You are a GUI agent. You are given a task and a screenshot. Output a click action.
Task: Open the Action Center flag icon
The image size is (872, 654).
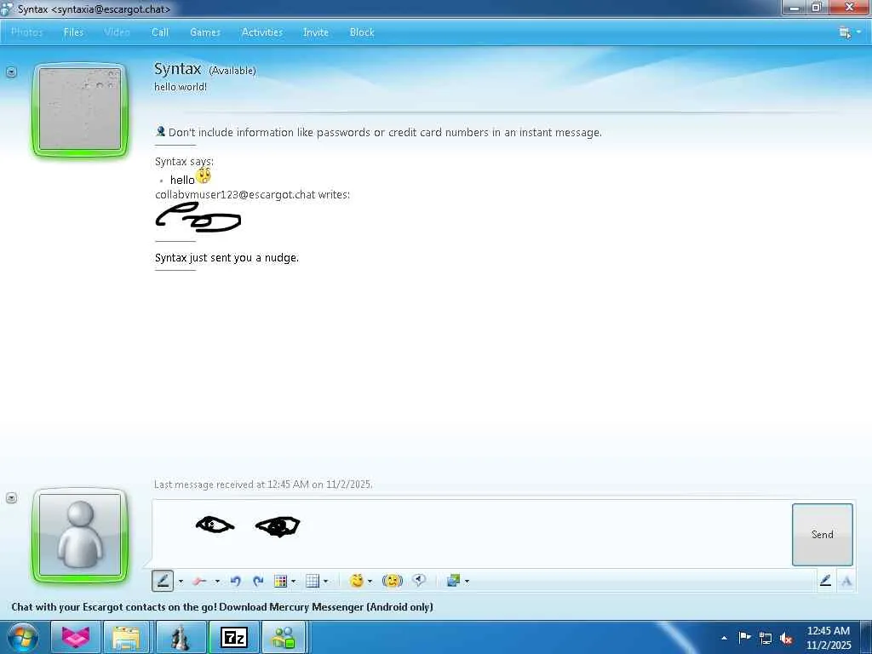click(744, 637)
